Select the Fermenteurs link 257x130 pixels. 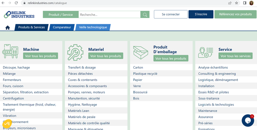[x=12, y=80]
